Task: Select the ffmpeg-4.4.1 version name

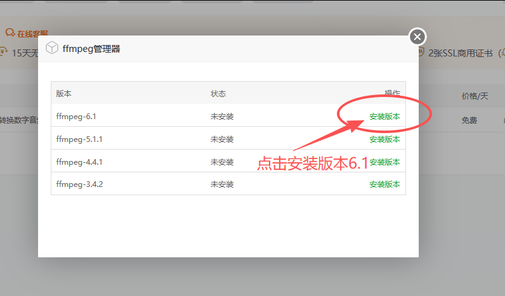Action: (79, 162)
